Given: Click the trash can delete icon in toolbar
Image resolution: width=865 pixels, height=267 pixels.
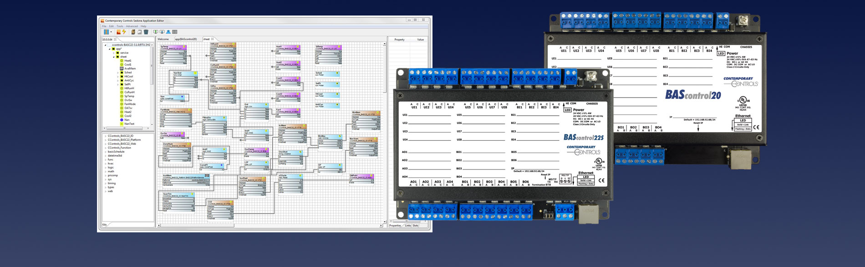Looking at the screenshot, I should click(146, 32).
